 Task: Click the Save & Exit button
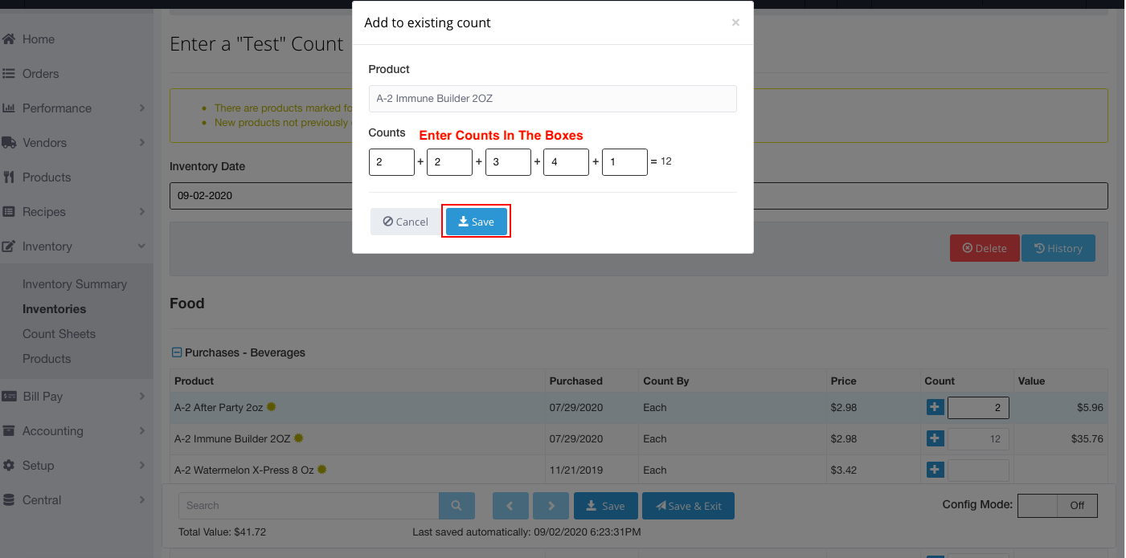pos(688,506)
